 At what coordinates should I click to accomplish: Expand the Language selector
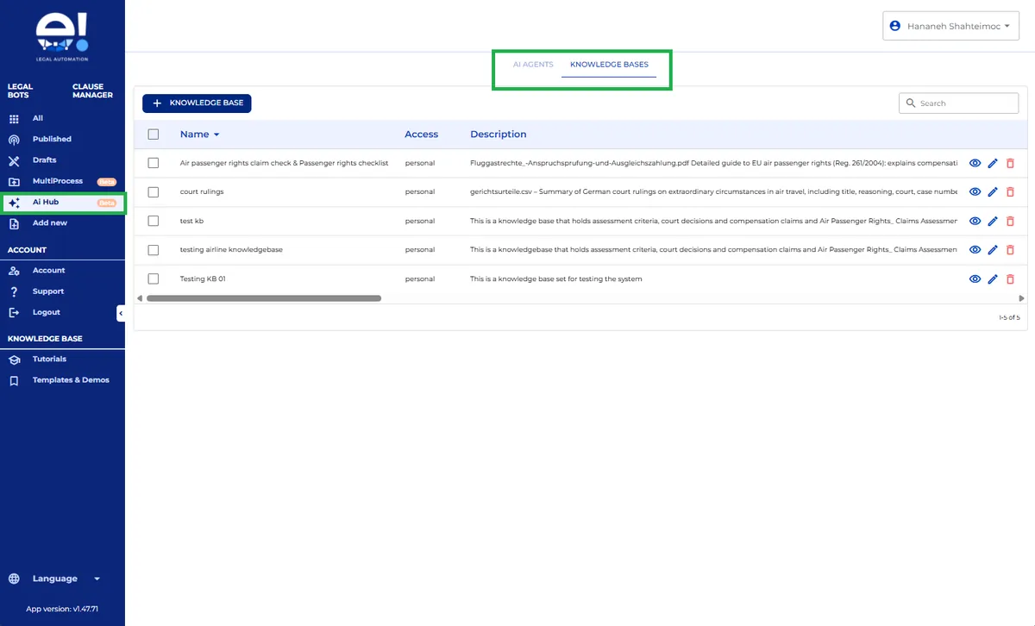pos(55,579)
